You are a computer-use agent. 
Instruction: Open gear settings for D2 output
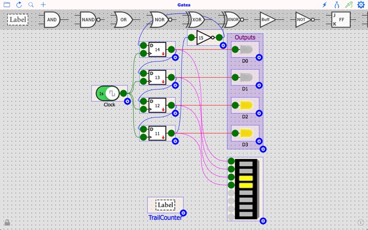pyautogui.click(x=259, y=113)
